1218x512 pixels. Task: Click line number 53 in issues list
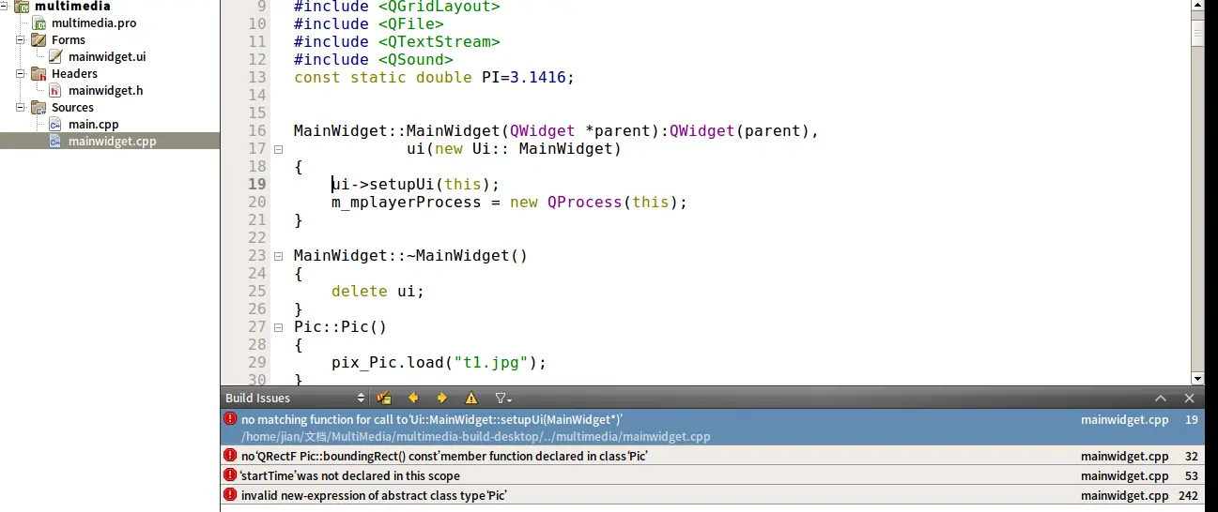(x=1192, y=475)
